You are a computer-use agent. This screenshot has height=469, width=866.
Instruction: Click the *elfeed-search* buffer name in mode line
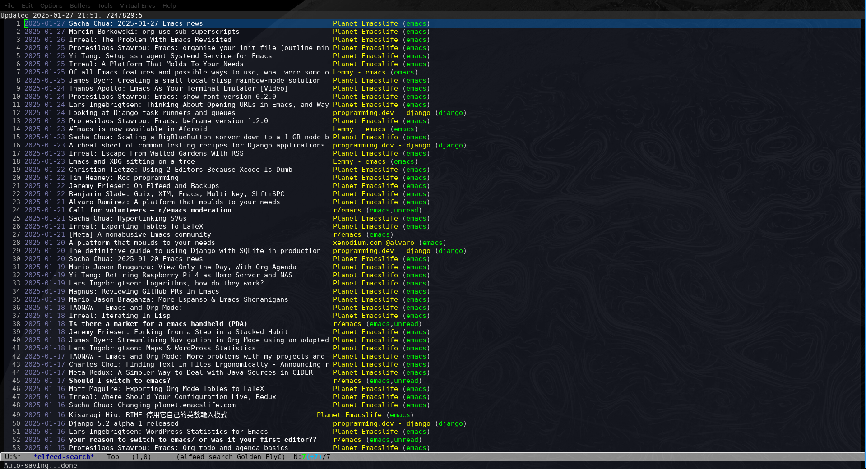64,457
